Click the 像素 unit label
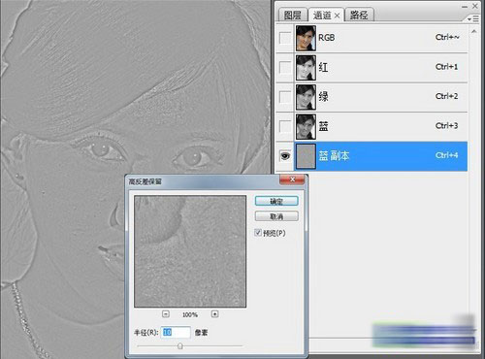The height and width of the screenshot is (359, 485). (x=201, y=333)
